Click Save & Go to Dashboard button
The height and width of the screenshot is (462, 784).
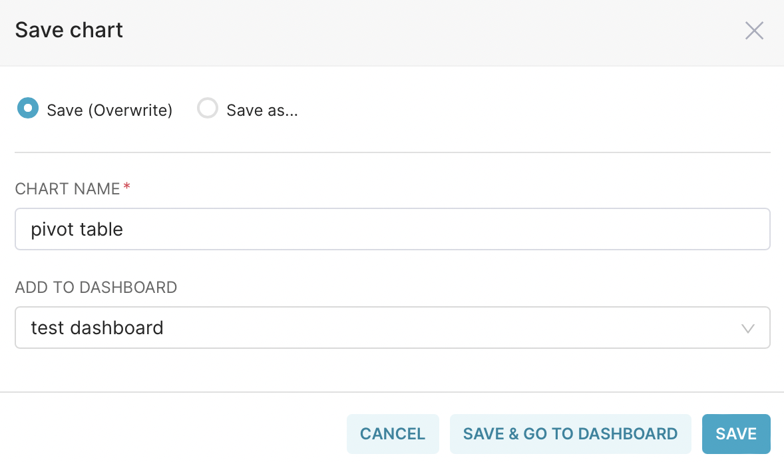tap(570, 434)
